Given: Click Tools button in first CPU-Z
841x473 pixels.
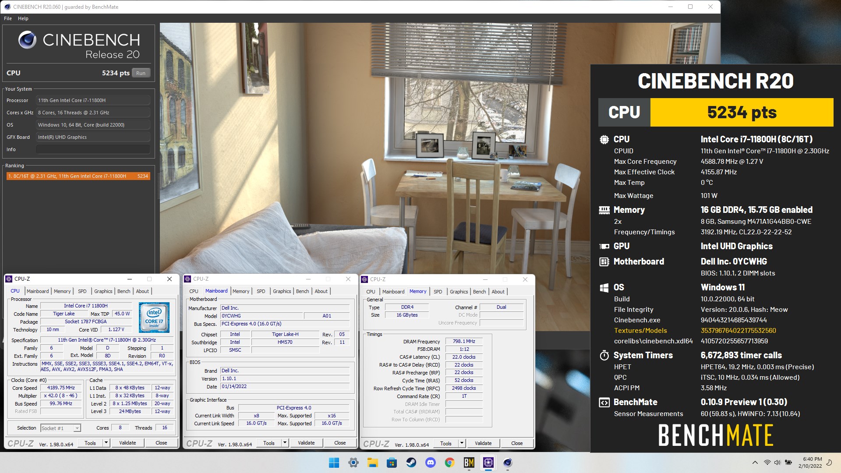Looking at the screenshot, I should click(x=90, y=443).
